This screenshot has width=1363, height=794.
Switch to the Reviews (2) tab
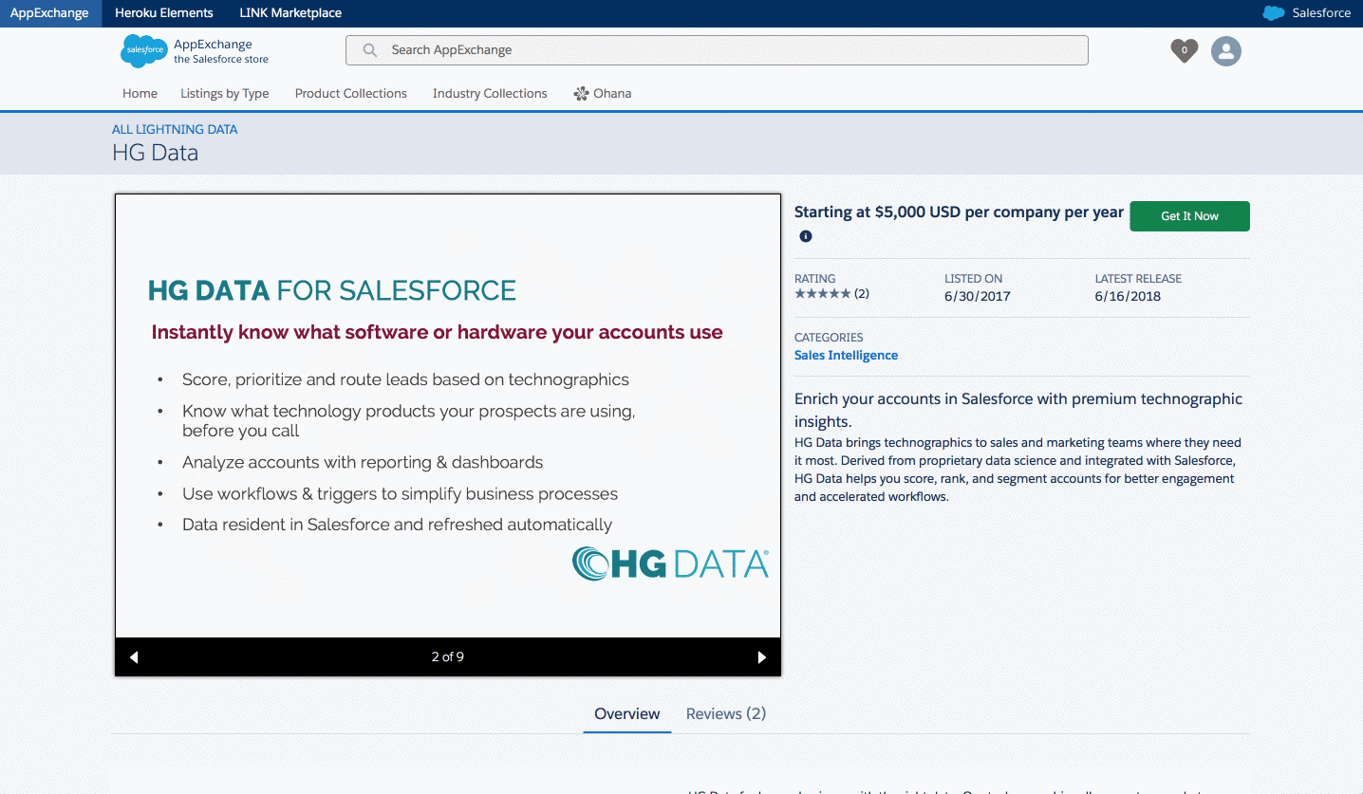point(726,714)
